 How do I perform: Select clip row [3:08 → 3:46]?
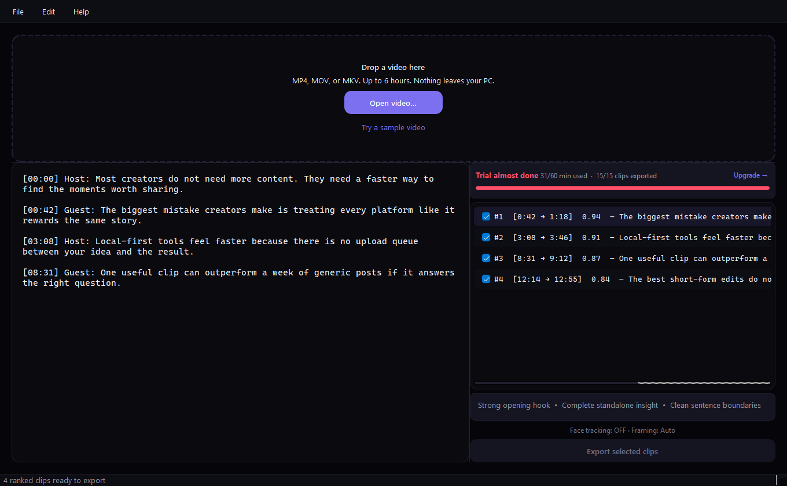click(623, 237)
